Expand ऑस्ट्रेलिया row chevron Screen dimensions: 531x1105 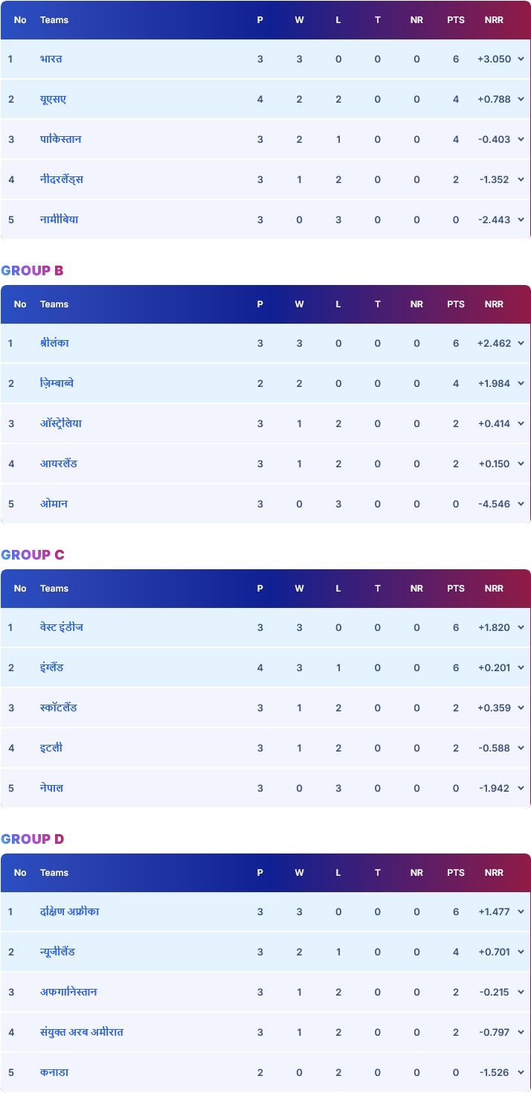[521, 423]
